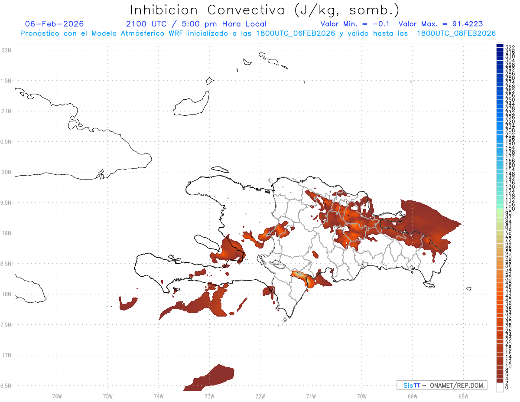
Task: Click the '73W' longitude label
Action: pyautogui.click(x=209, y=395)
